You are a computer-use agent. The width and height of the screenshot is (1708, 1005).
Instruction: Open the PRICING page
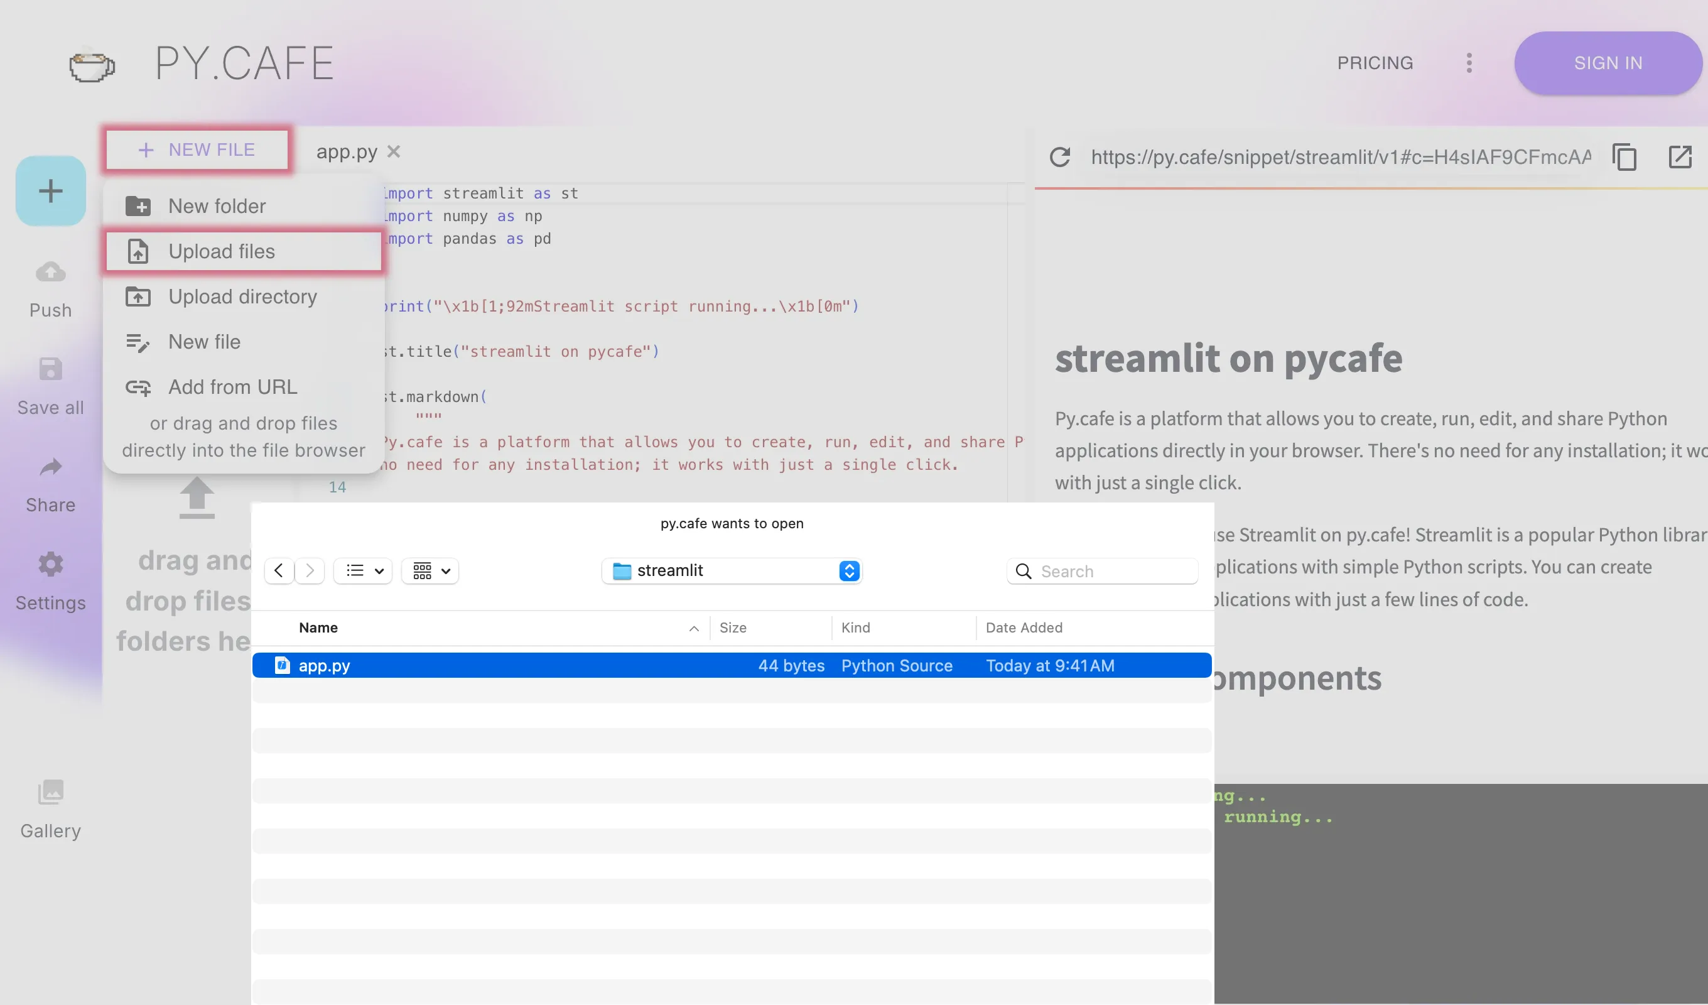point(1375,62)
